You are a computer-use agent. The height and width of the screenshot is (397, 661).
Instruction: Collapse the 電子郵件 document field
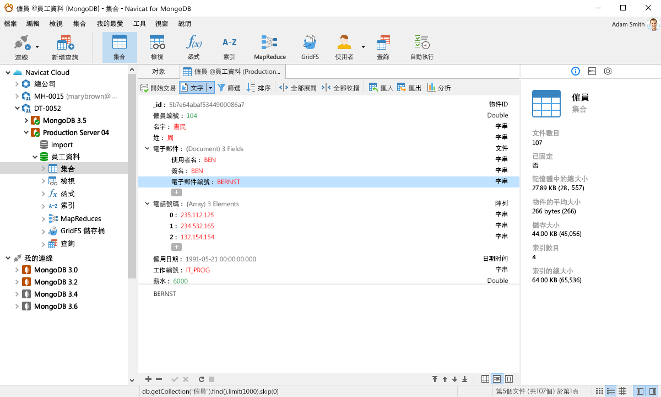pyautogui.click(x=147, y=148)
